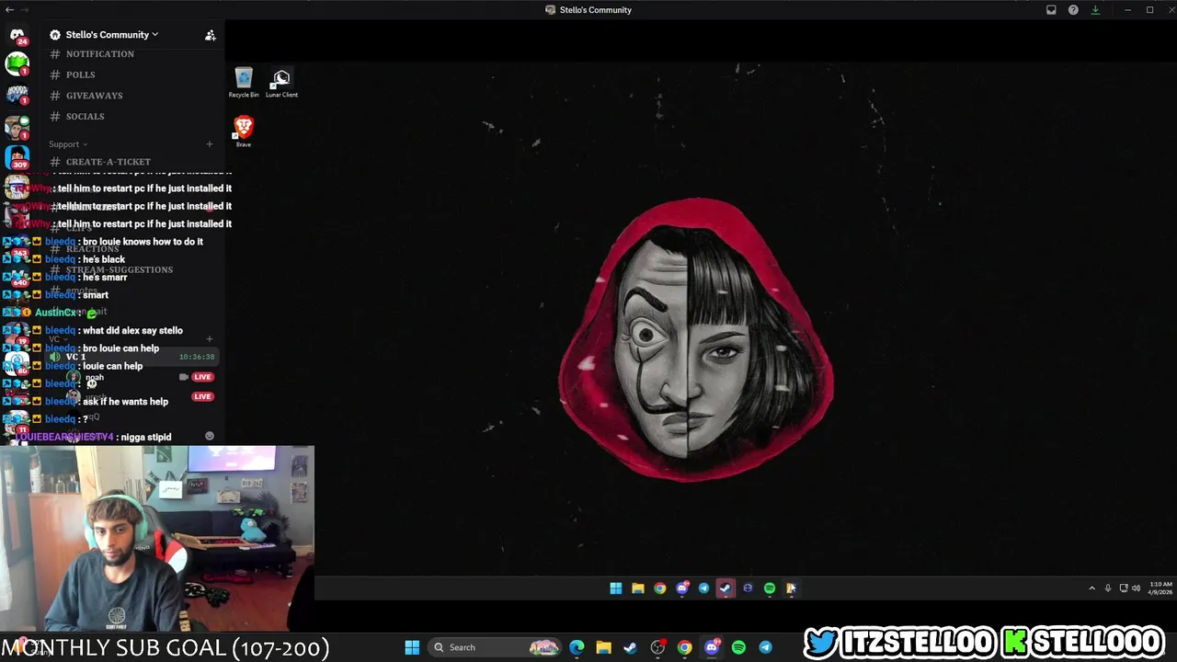Open Discord on the bottom taskbar

[x=712, y=647]
